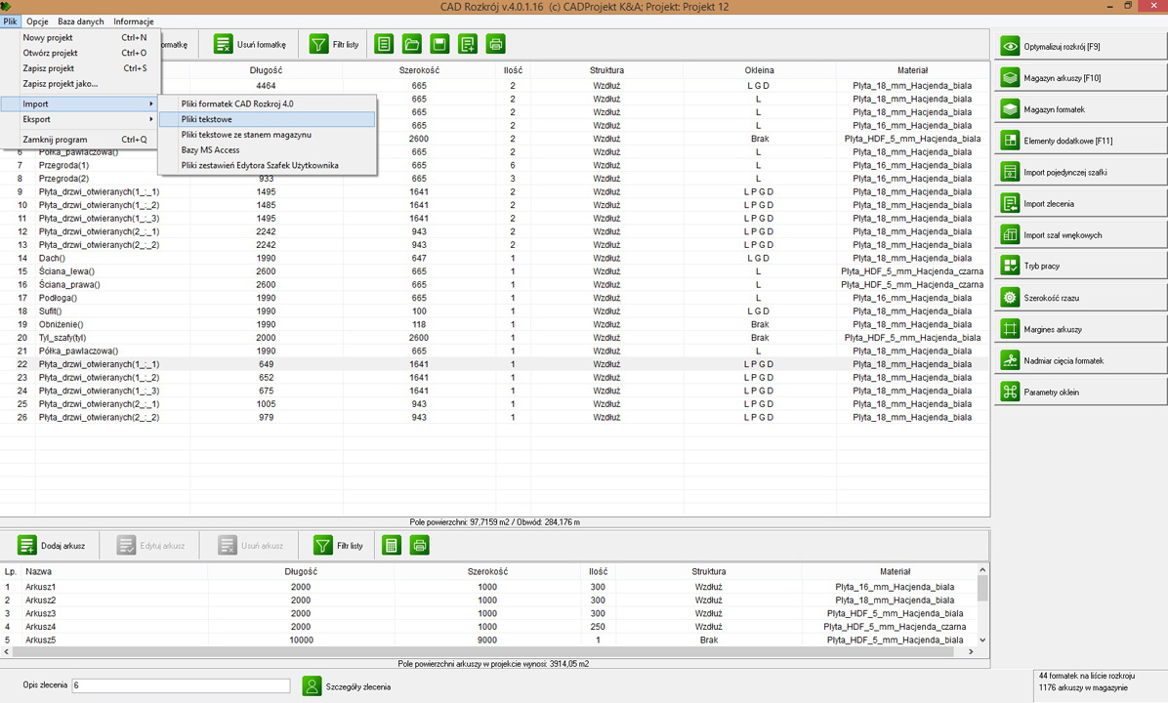Open the calculator icon in sheets toolbar

(x=392, y=545)
